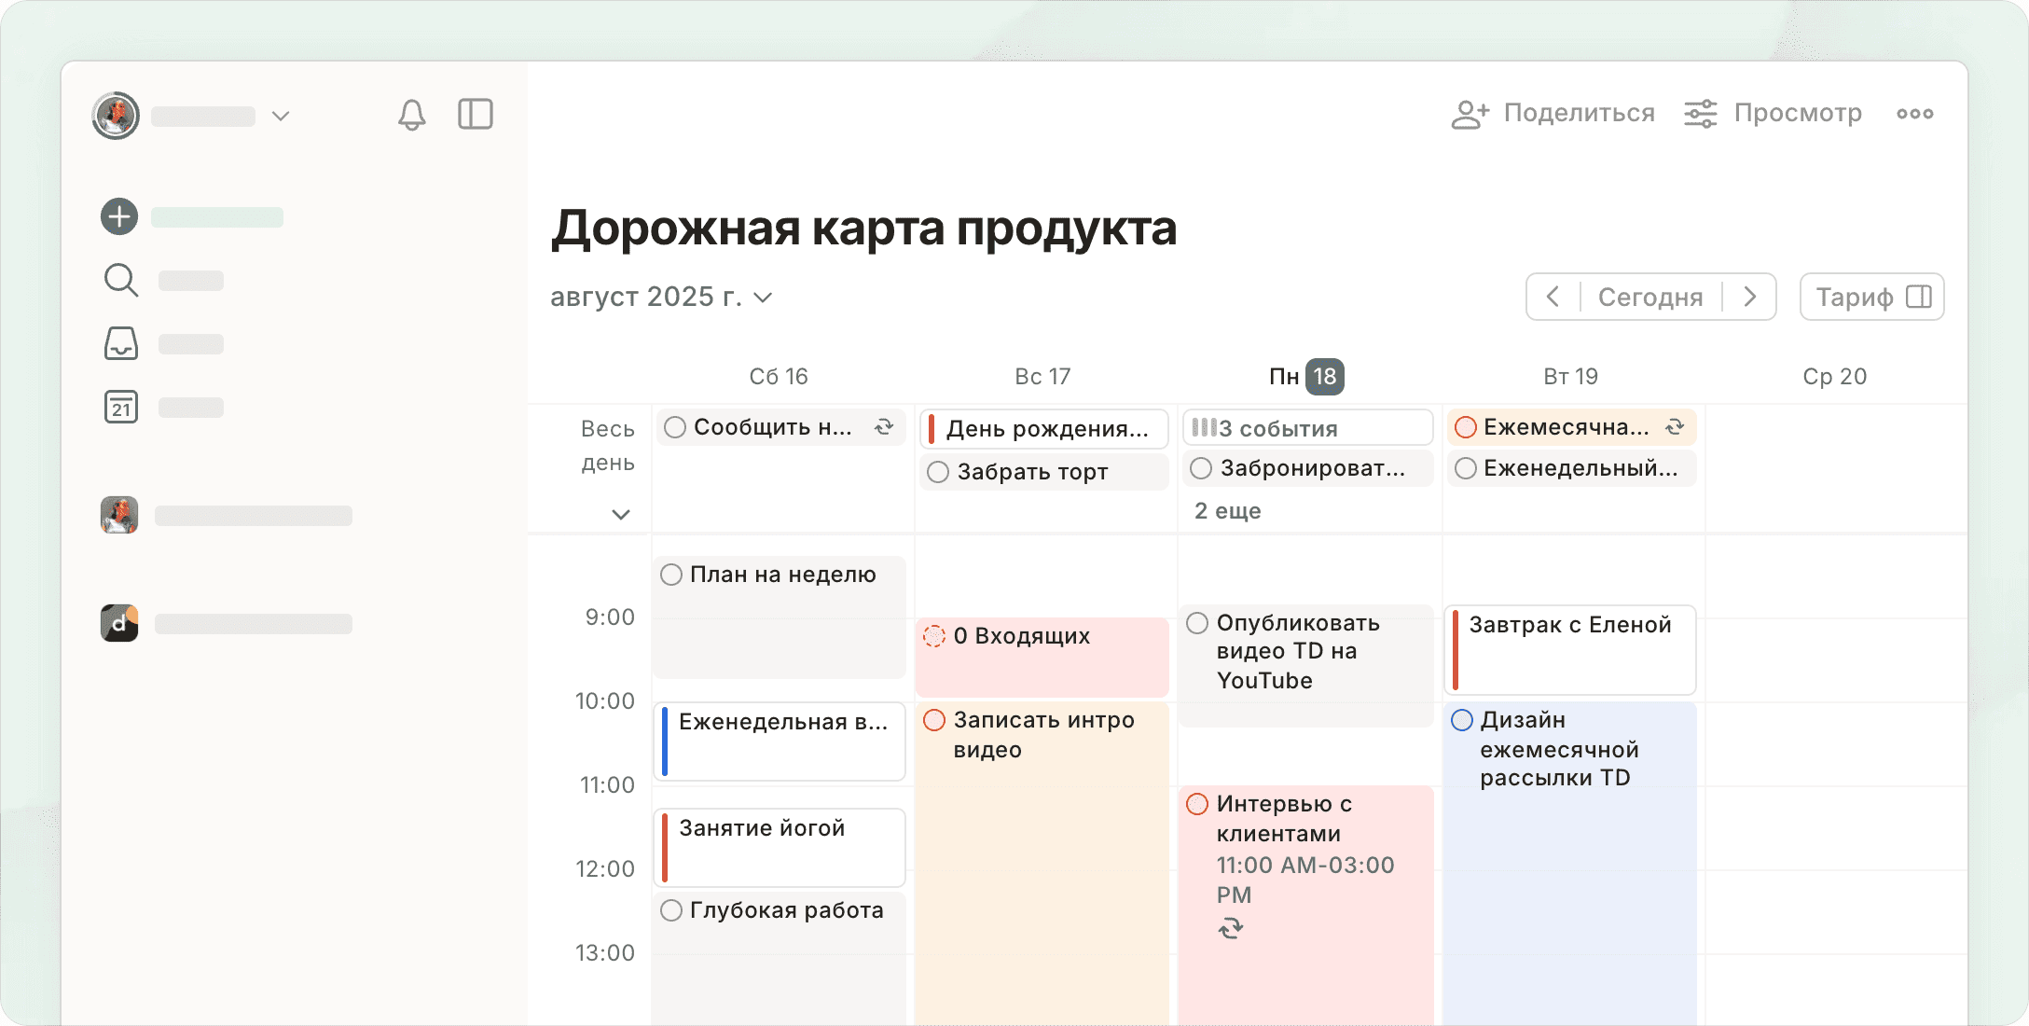Image resolution: width=2029 pixels, height=1026 pixels.
Task: Complete the 'Записать интро видео' task
Action: point(934,720)
